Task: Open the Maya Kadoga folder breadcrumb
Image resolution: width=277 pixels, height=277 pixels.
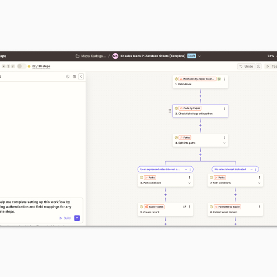Action: [91, 56]
